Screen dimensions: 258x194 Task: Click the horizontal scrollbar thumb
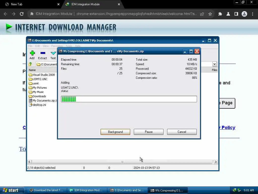pos(122,162)
